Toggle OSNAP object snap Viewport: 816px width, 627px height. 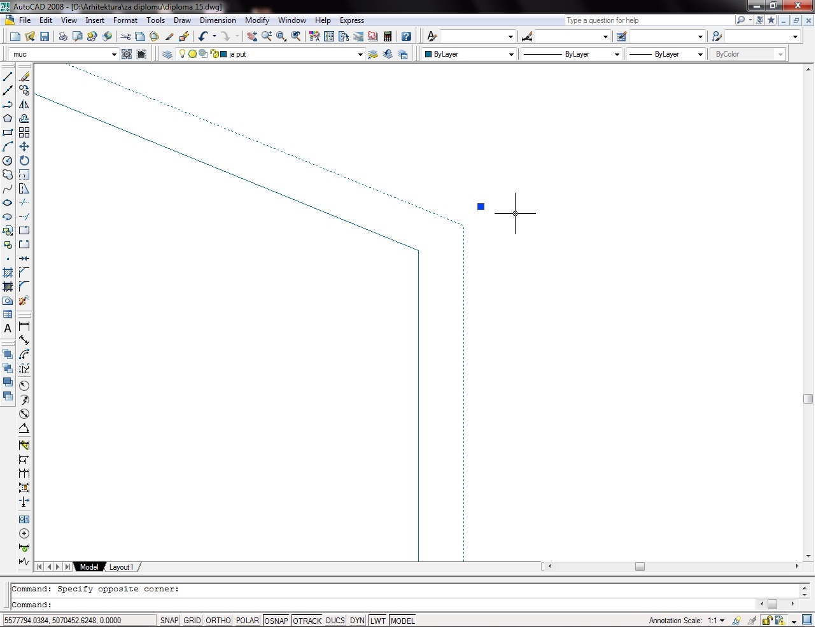(276, 621)
